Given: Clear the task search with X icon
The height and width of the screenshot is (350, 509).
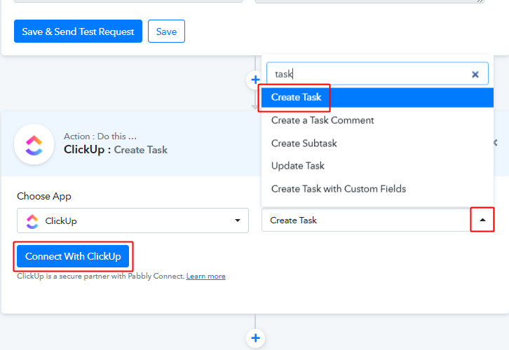Looking at the screenshot, I should pos(475,74).
